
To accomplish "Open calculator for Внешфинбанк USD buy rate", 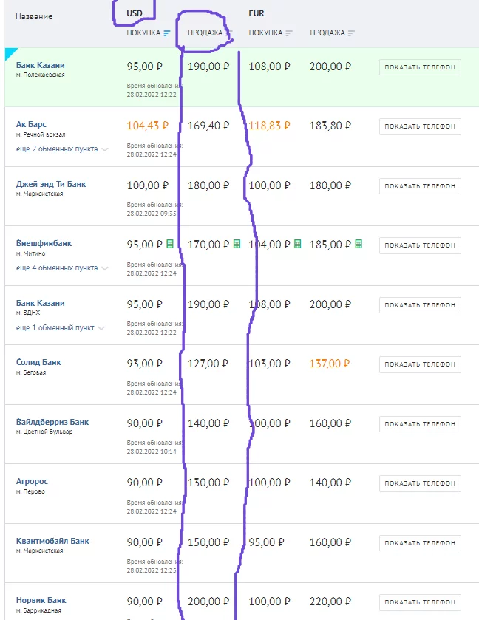I will 170,244.
